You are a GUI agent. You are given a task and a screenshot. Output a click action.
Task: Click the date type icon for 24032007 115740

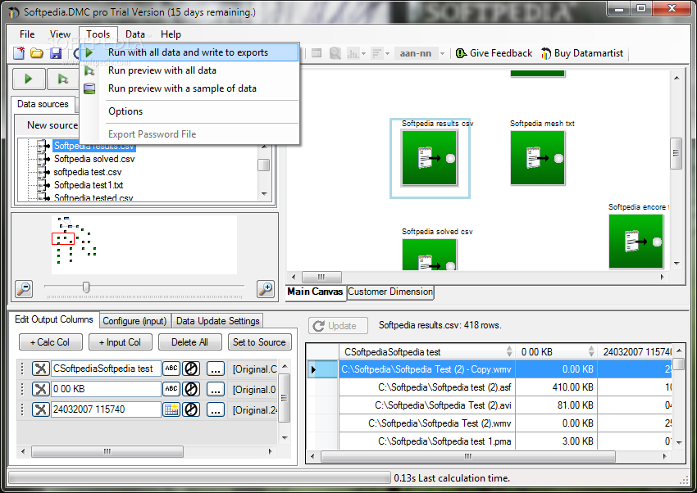(x=171, y=409)
